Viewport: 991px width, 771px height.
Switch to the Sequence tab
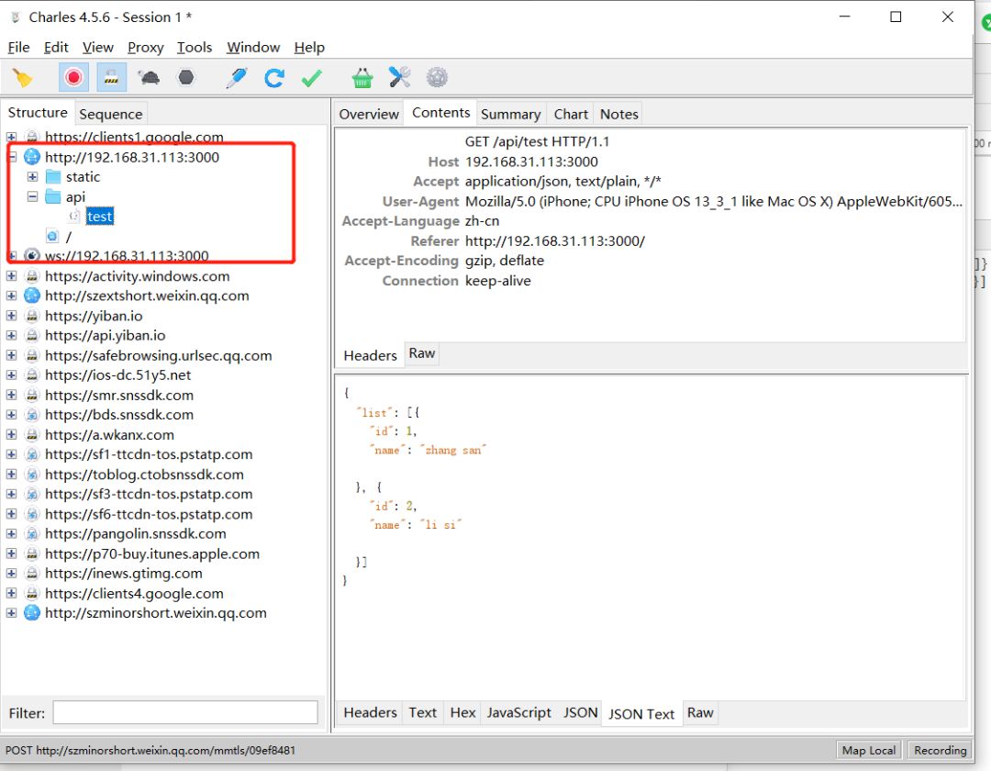(111, 114)
